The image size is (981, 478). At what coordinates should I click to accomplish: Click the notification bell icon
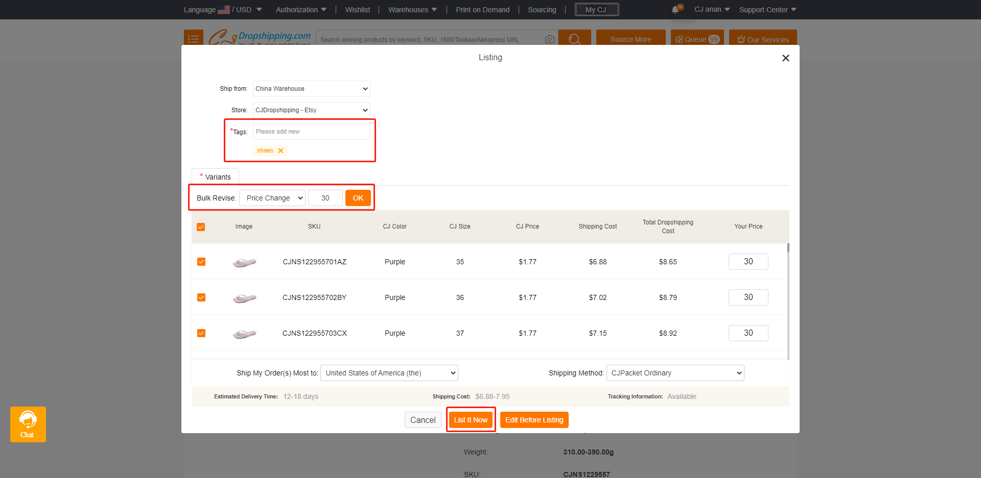[675, 10]
